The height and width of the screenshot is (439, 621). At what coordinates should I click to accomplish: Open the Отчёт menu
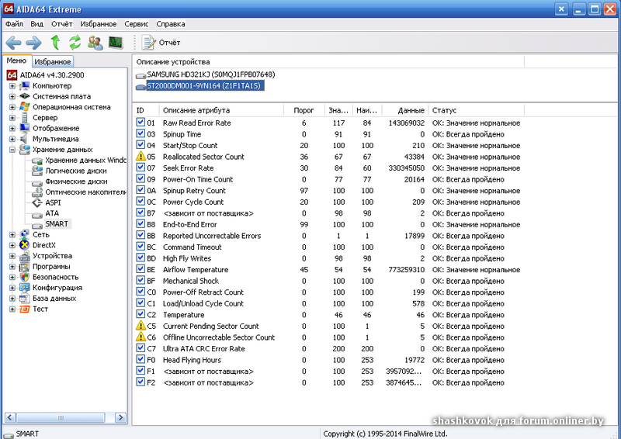62,24
